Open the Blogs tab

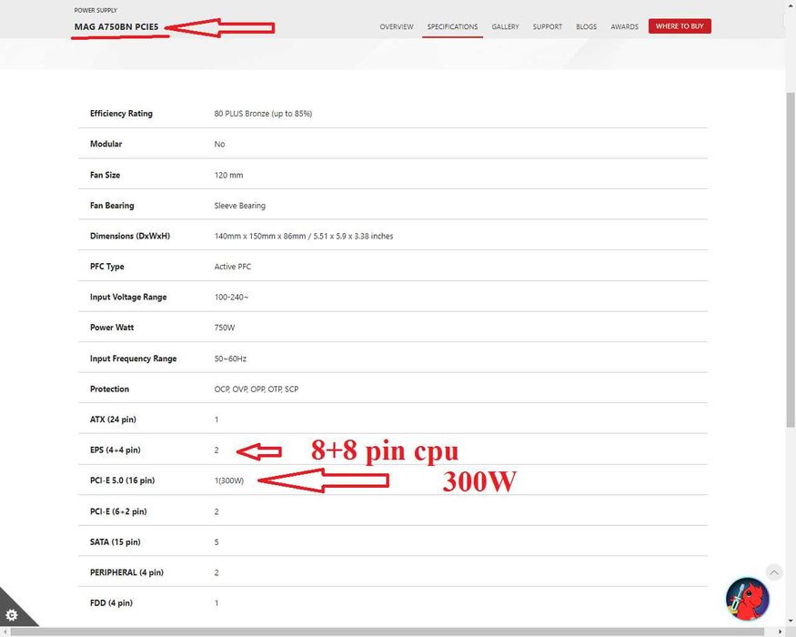587,26
